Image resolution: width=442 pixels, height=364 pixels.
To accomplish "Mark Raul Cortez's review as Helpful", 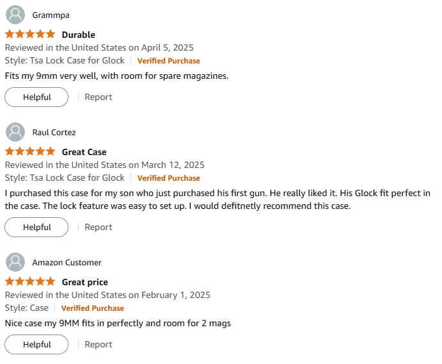I will [x=36, y=227].
